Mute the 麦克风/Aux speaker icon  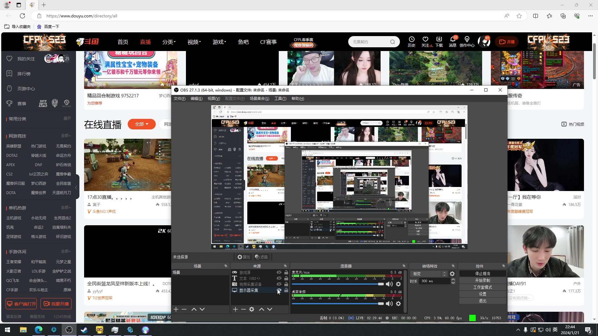[x=389, y=284]
